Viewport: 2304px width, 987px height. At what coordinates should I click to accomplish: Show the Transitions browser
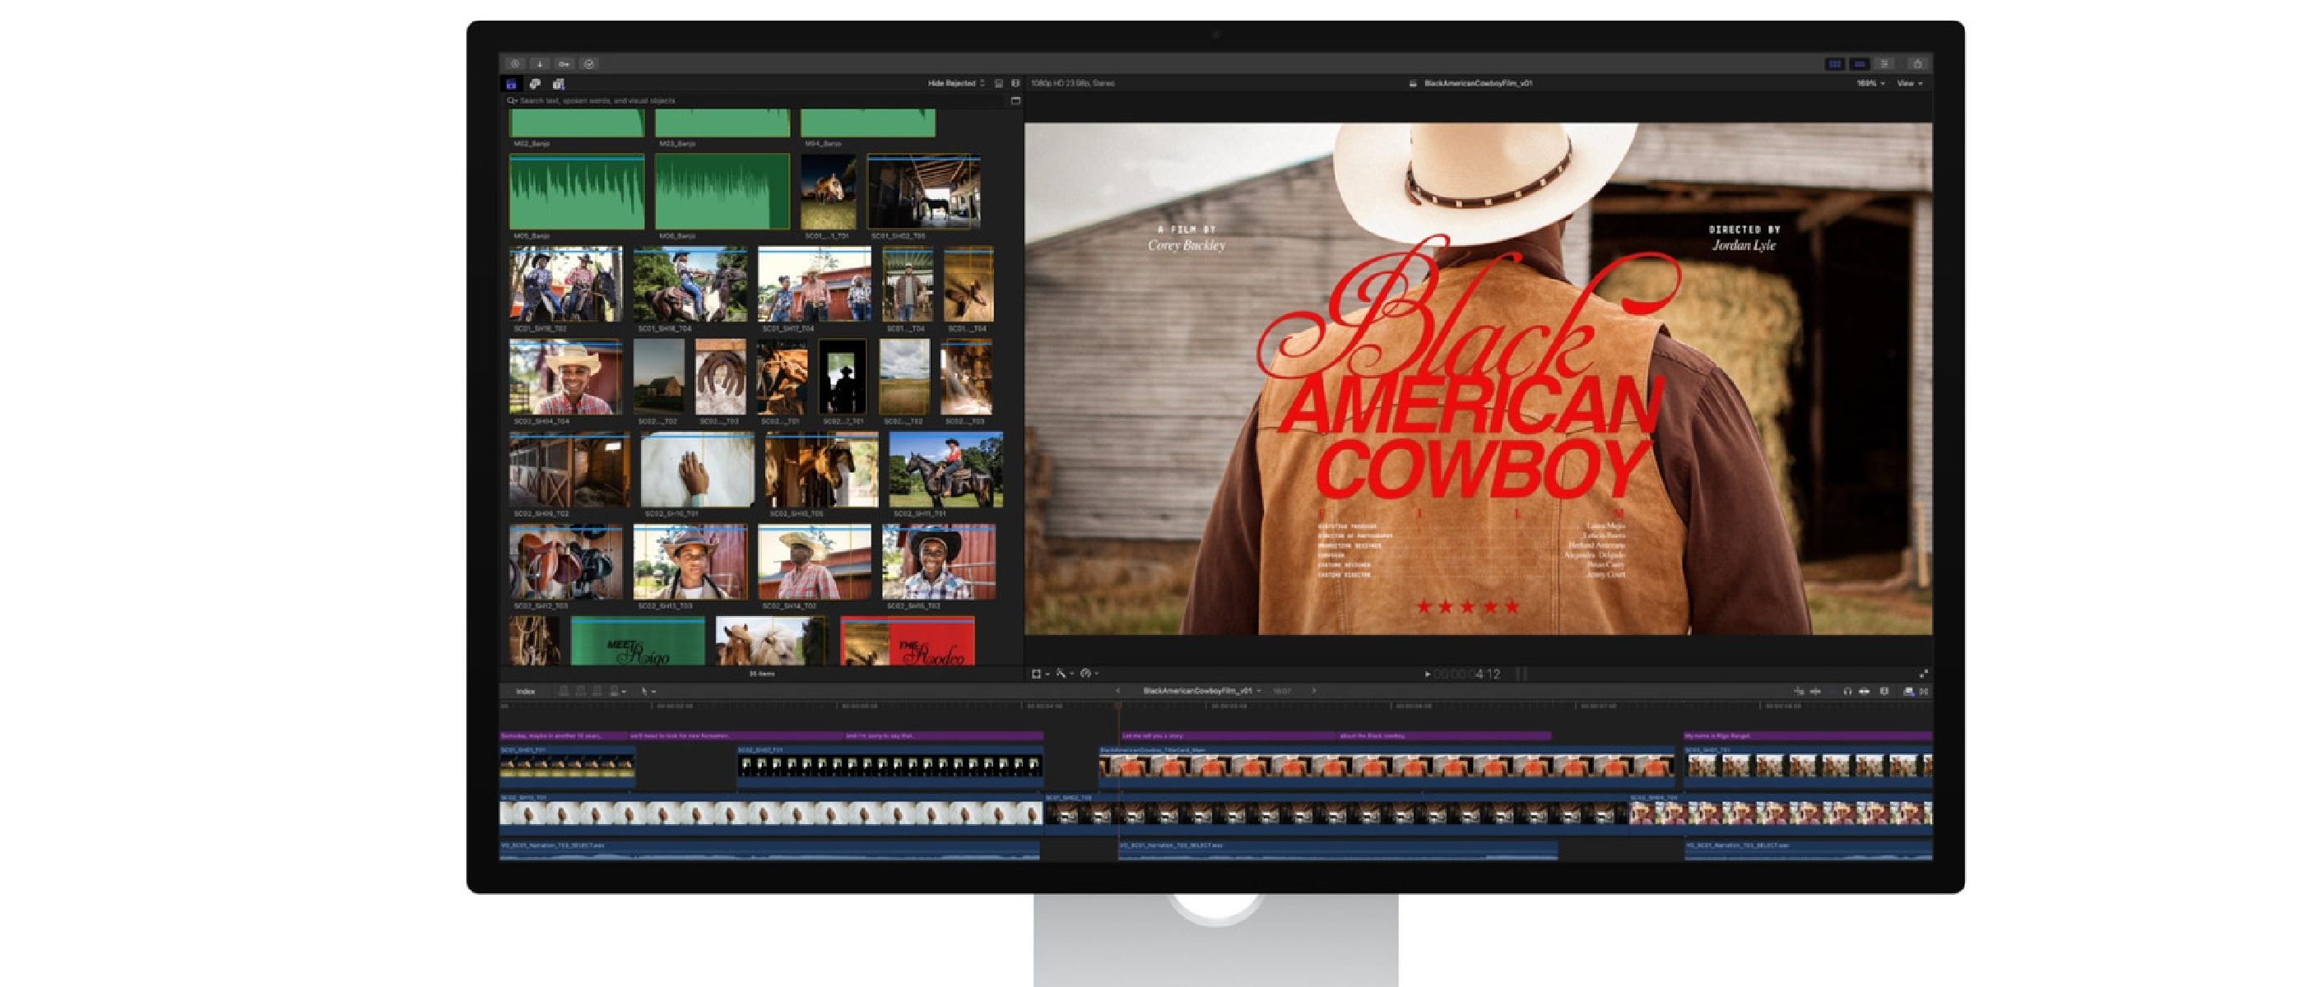click(1925, 691)
